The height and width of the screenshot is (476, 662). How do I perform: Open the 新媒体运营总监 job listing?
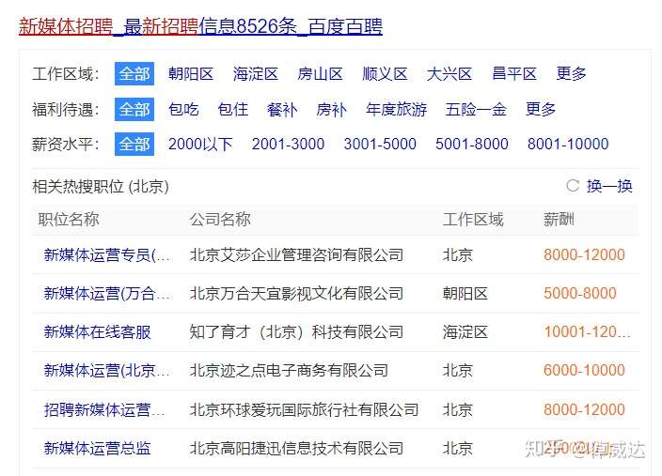(x=98, y=448)
